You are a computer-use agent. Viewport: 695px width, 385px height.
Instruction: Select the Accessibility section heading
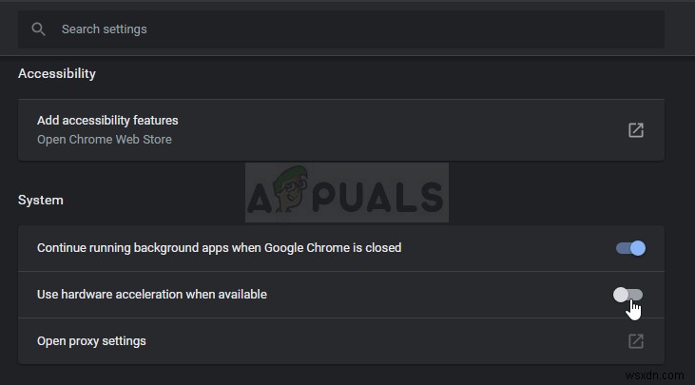tap(57, 73)
